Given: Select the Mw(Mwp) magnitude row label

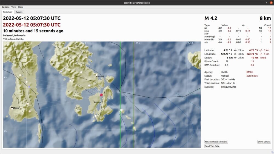Looking at the screenshot, I should point(210,37).
